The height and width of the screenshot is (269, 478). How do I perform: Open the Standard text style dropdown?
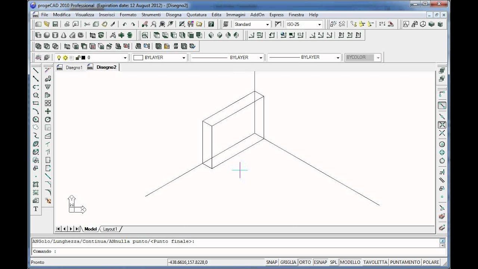tap(267, 25)
